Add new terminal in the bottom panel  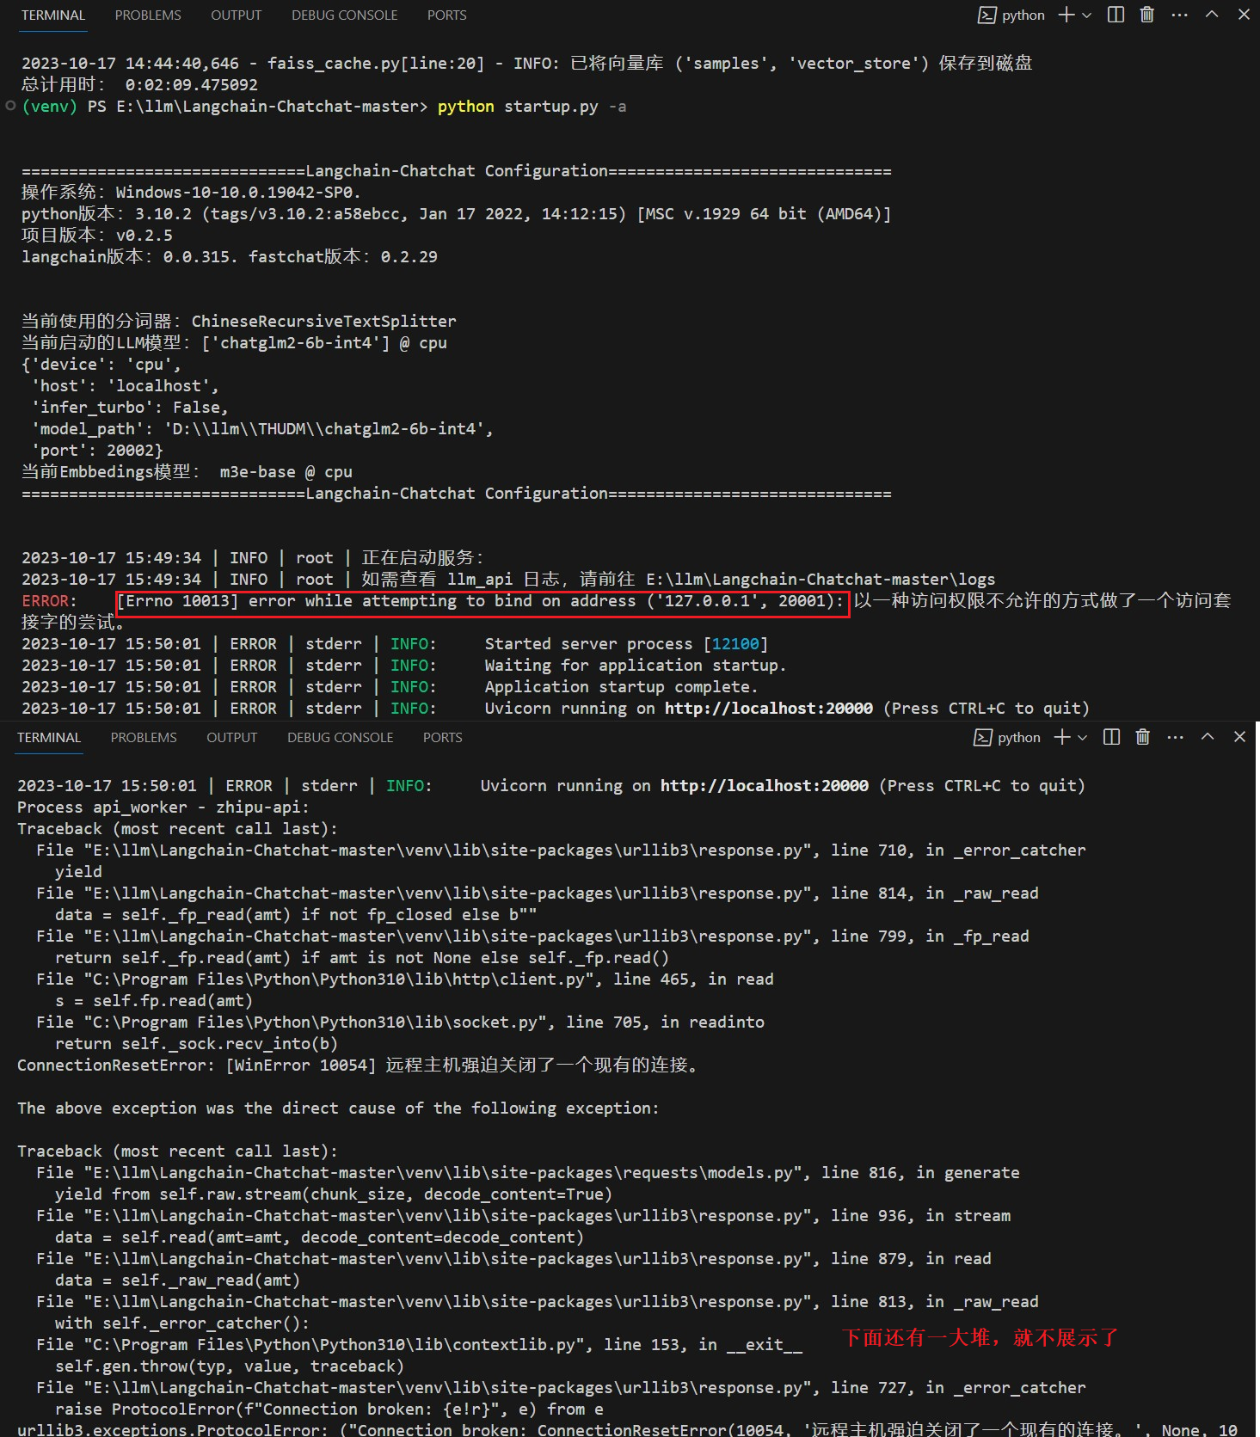coord(1062,737)
